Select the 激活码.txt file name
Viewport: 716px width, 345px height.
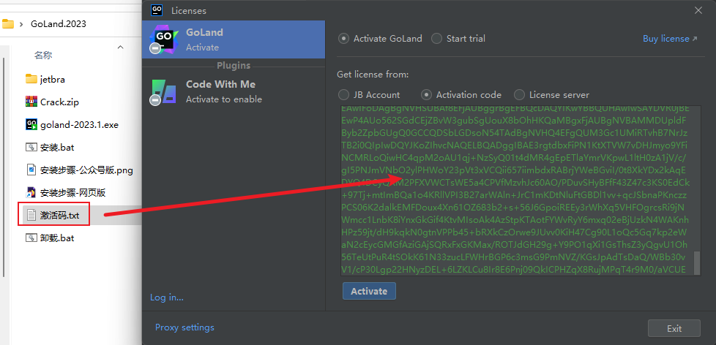click(x=59, y=215)
